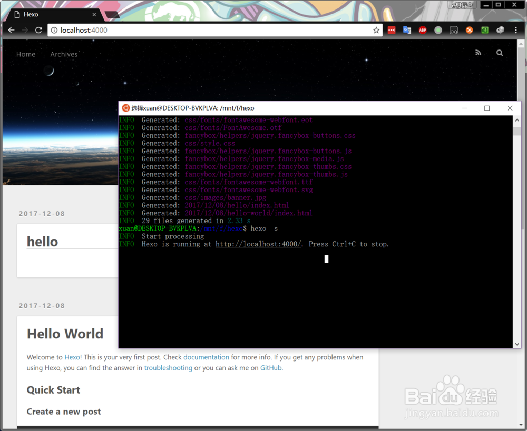Click the localhost:4000 address bar
This screenshot has height=431, width=527.
point(215,30)
